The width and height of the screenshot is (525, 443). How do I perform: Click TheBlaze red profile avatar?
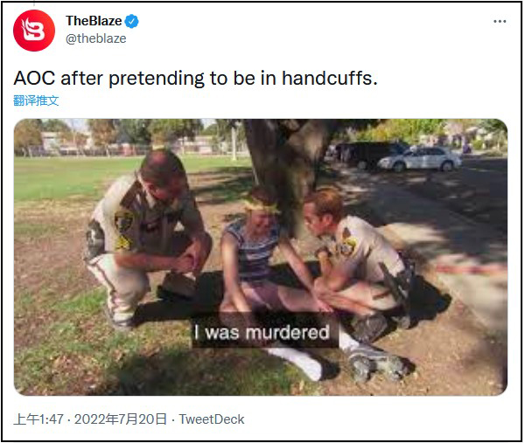point(34,31)
